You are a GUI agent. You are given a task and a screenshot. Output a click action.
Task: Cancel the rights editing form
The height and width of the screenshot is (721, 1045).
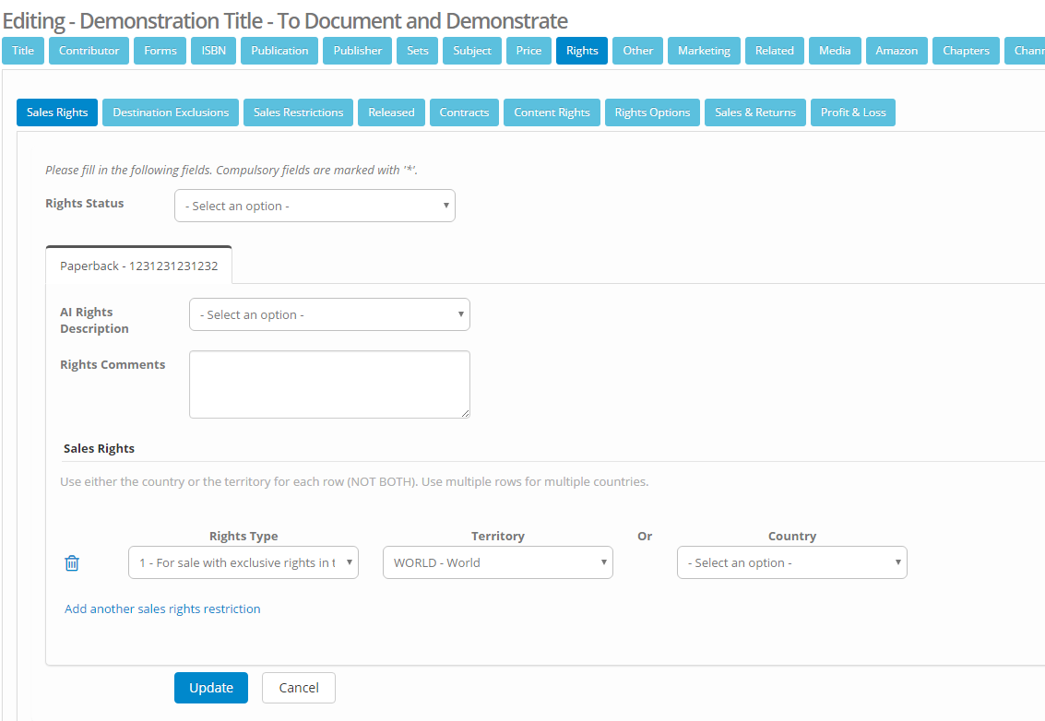pos(298,688)
